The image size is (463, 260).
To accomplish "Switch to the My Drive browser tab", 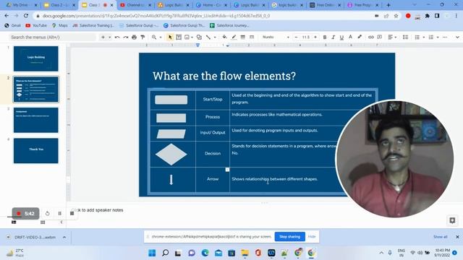I will [20, 5].
